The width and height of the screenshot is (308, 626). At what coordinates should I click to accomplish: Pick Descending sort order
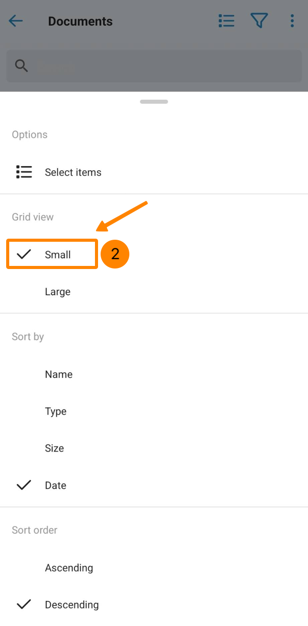[x=72, y=604]
